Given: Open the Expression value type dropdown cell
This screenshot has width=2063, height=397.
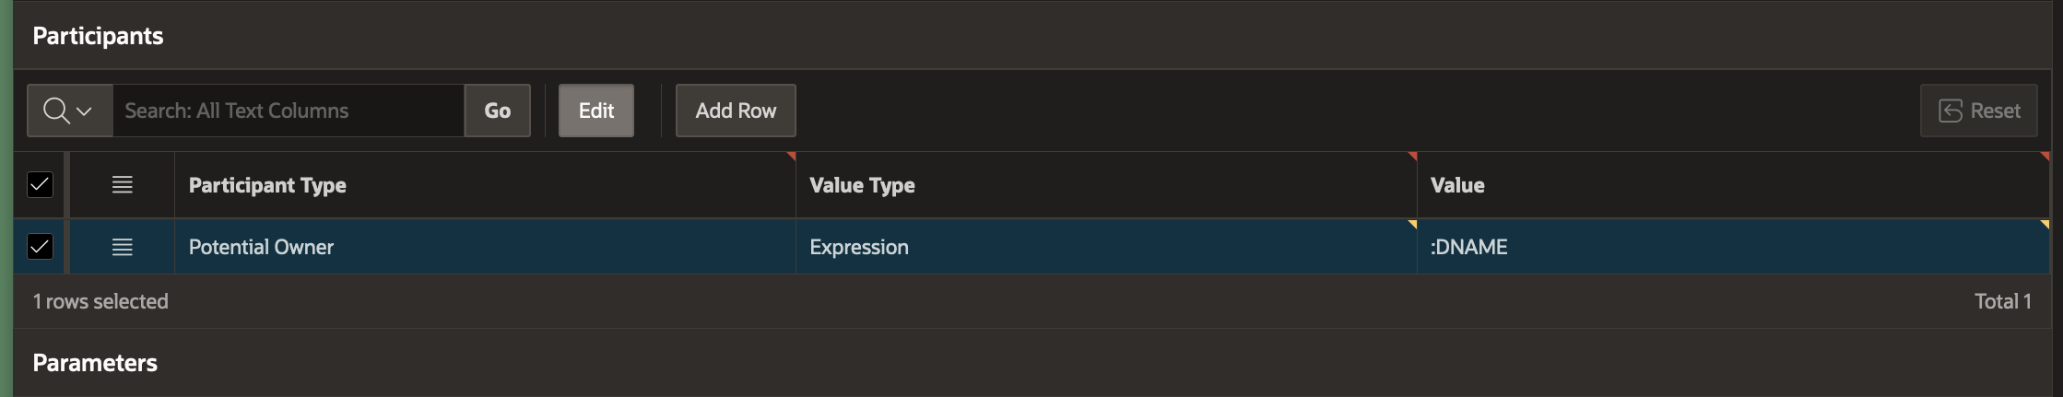Looking at the screenshot, I should [1105, 247].
